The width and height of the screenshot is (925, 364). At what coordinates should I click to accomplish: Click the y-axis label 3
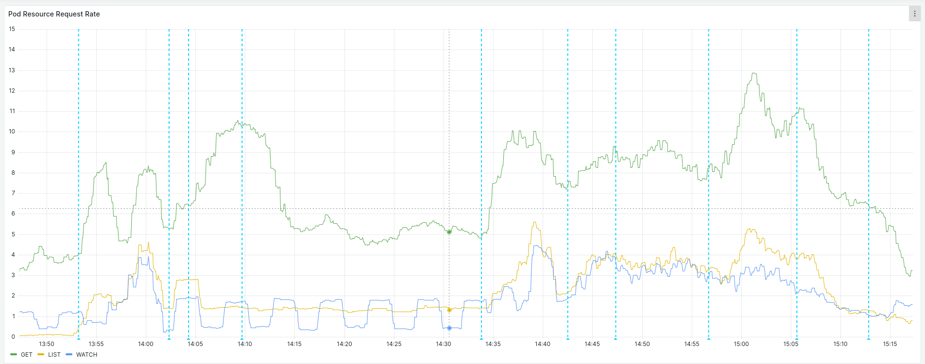pos(13,275)
